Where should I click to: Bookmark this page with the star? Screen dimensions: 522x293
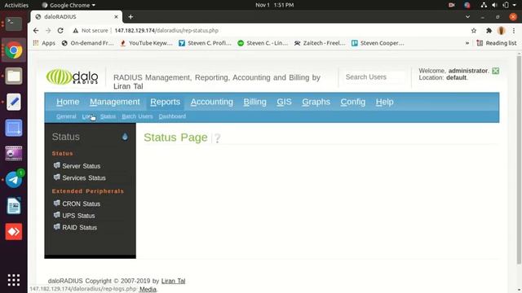coord(474,31)
